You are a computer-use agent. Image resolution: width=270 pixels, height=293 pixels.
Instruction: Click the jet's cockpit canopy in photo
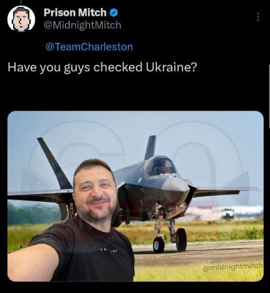160,166
